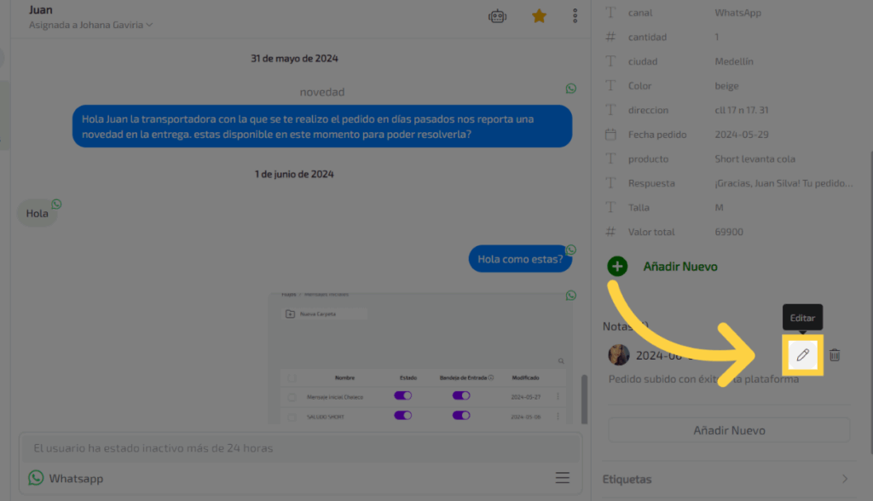Click the pencil Editar icon on the note
873x501 pixels.
coord(802,355)
